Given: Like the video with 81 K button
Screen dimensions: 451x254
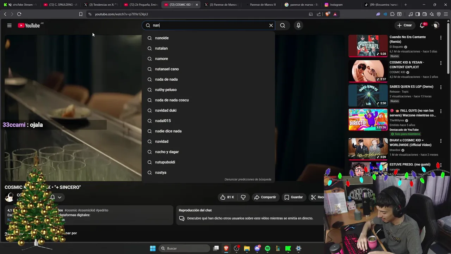Looking at the screenshot, I should 227,197.
